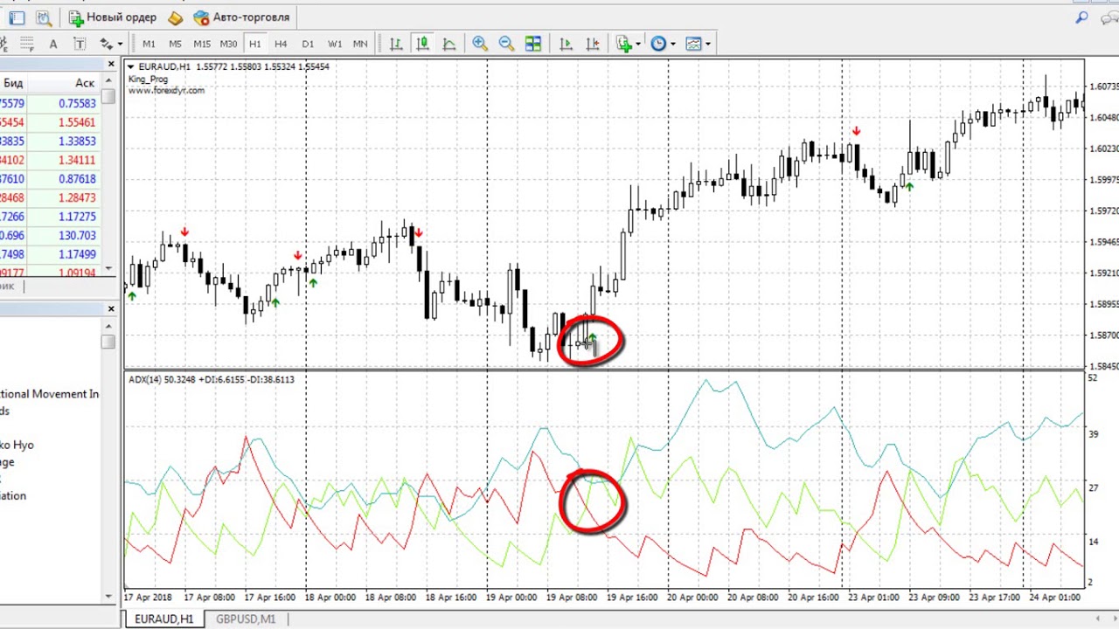Select ask price 0.87618
This screenshot has height=629, width=1119.
coord(77,179)
